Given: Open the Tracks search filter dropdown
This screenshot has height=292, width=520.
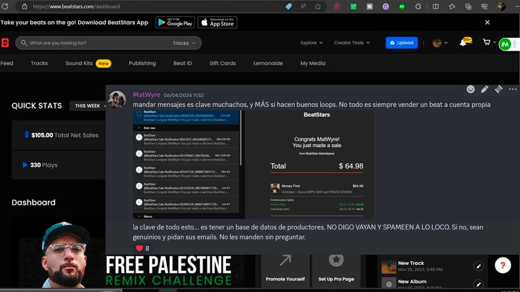Looking at the screenshot, I should (x=184, y=43).
